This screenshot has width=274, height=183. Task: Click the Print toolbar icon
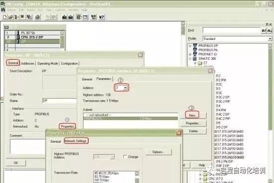pos(38,17)
